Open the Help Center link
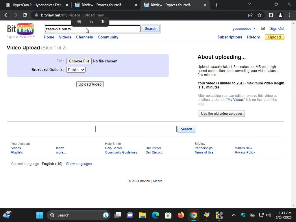 pyautogui.click(x=113, y=148)
